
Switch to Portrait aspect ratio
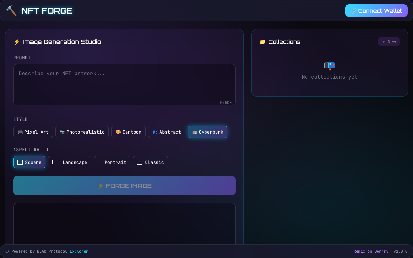112,162
